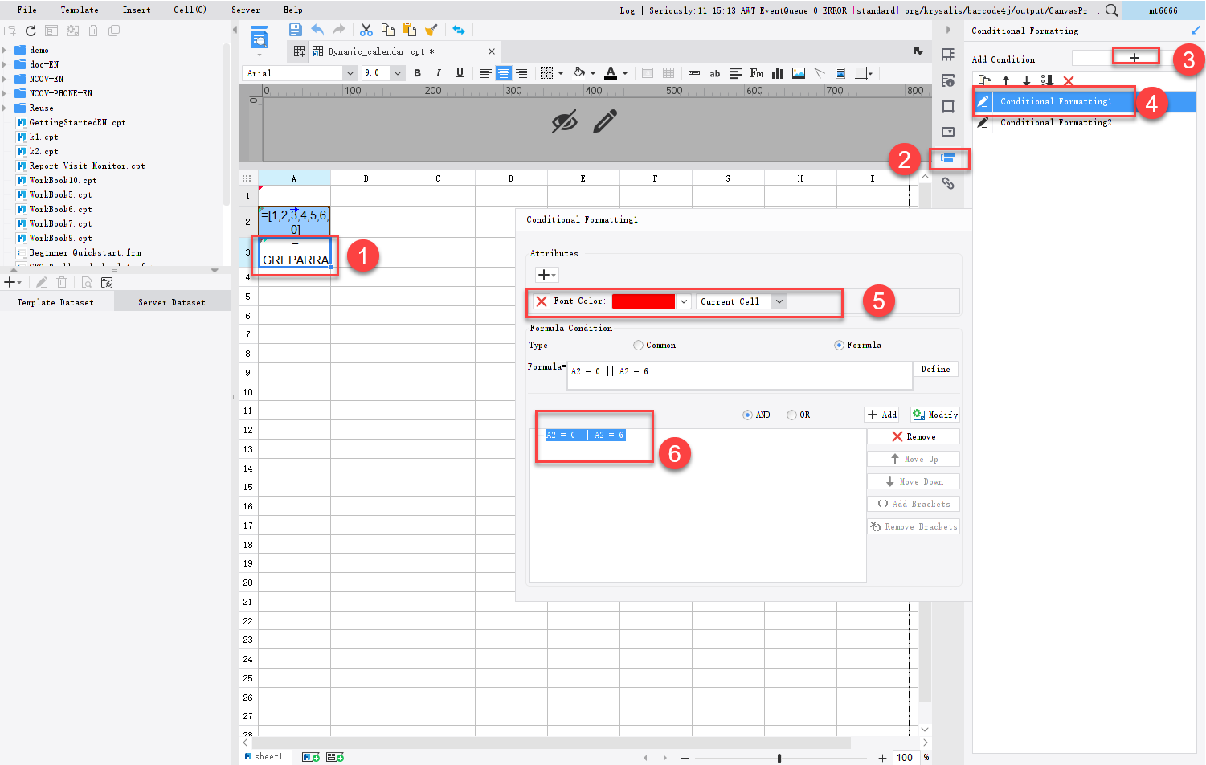
Task: Click the Define formula button
Action: click(935, 369)
